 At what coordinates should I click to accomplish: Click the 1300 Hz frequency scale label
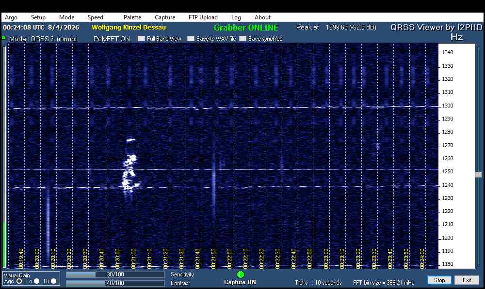click(x=447, y=106)
